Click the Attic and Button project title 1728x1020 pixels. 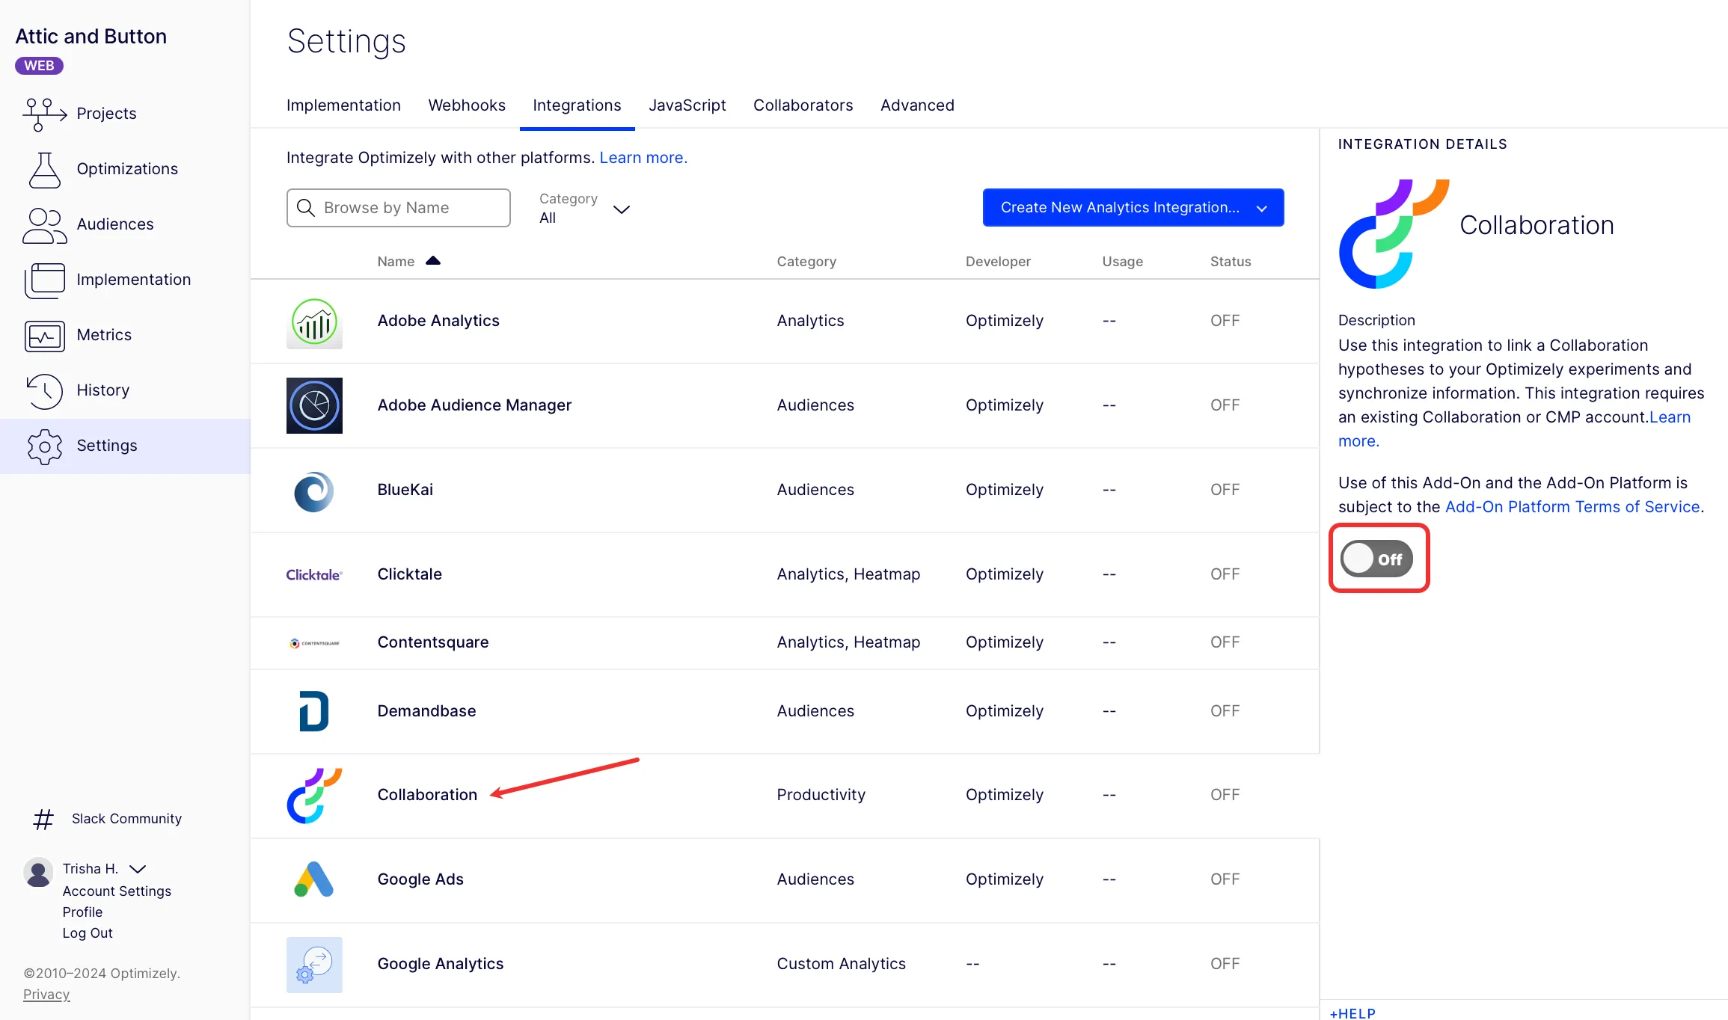[91, 37]
